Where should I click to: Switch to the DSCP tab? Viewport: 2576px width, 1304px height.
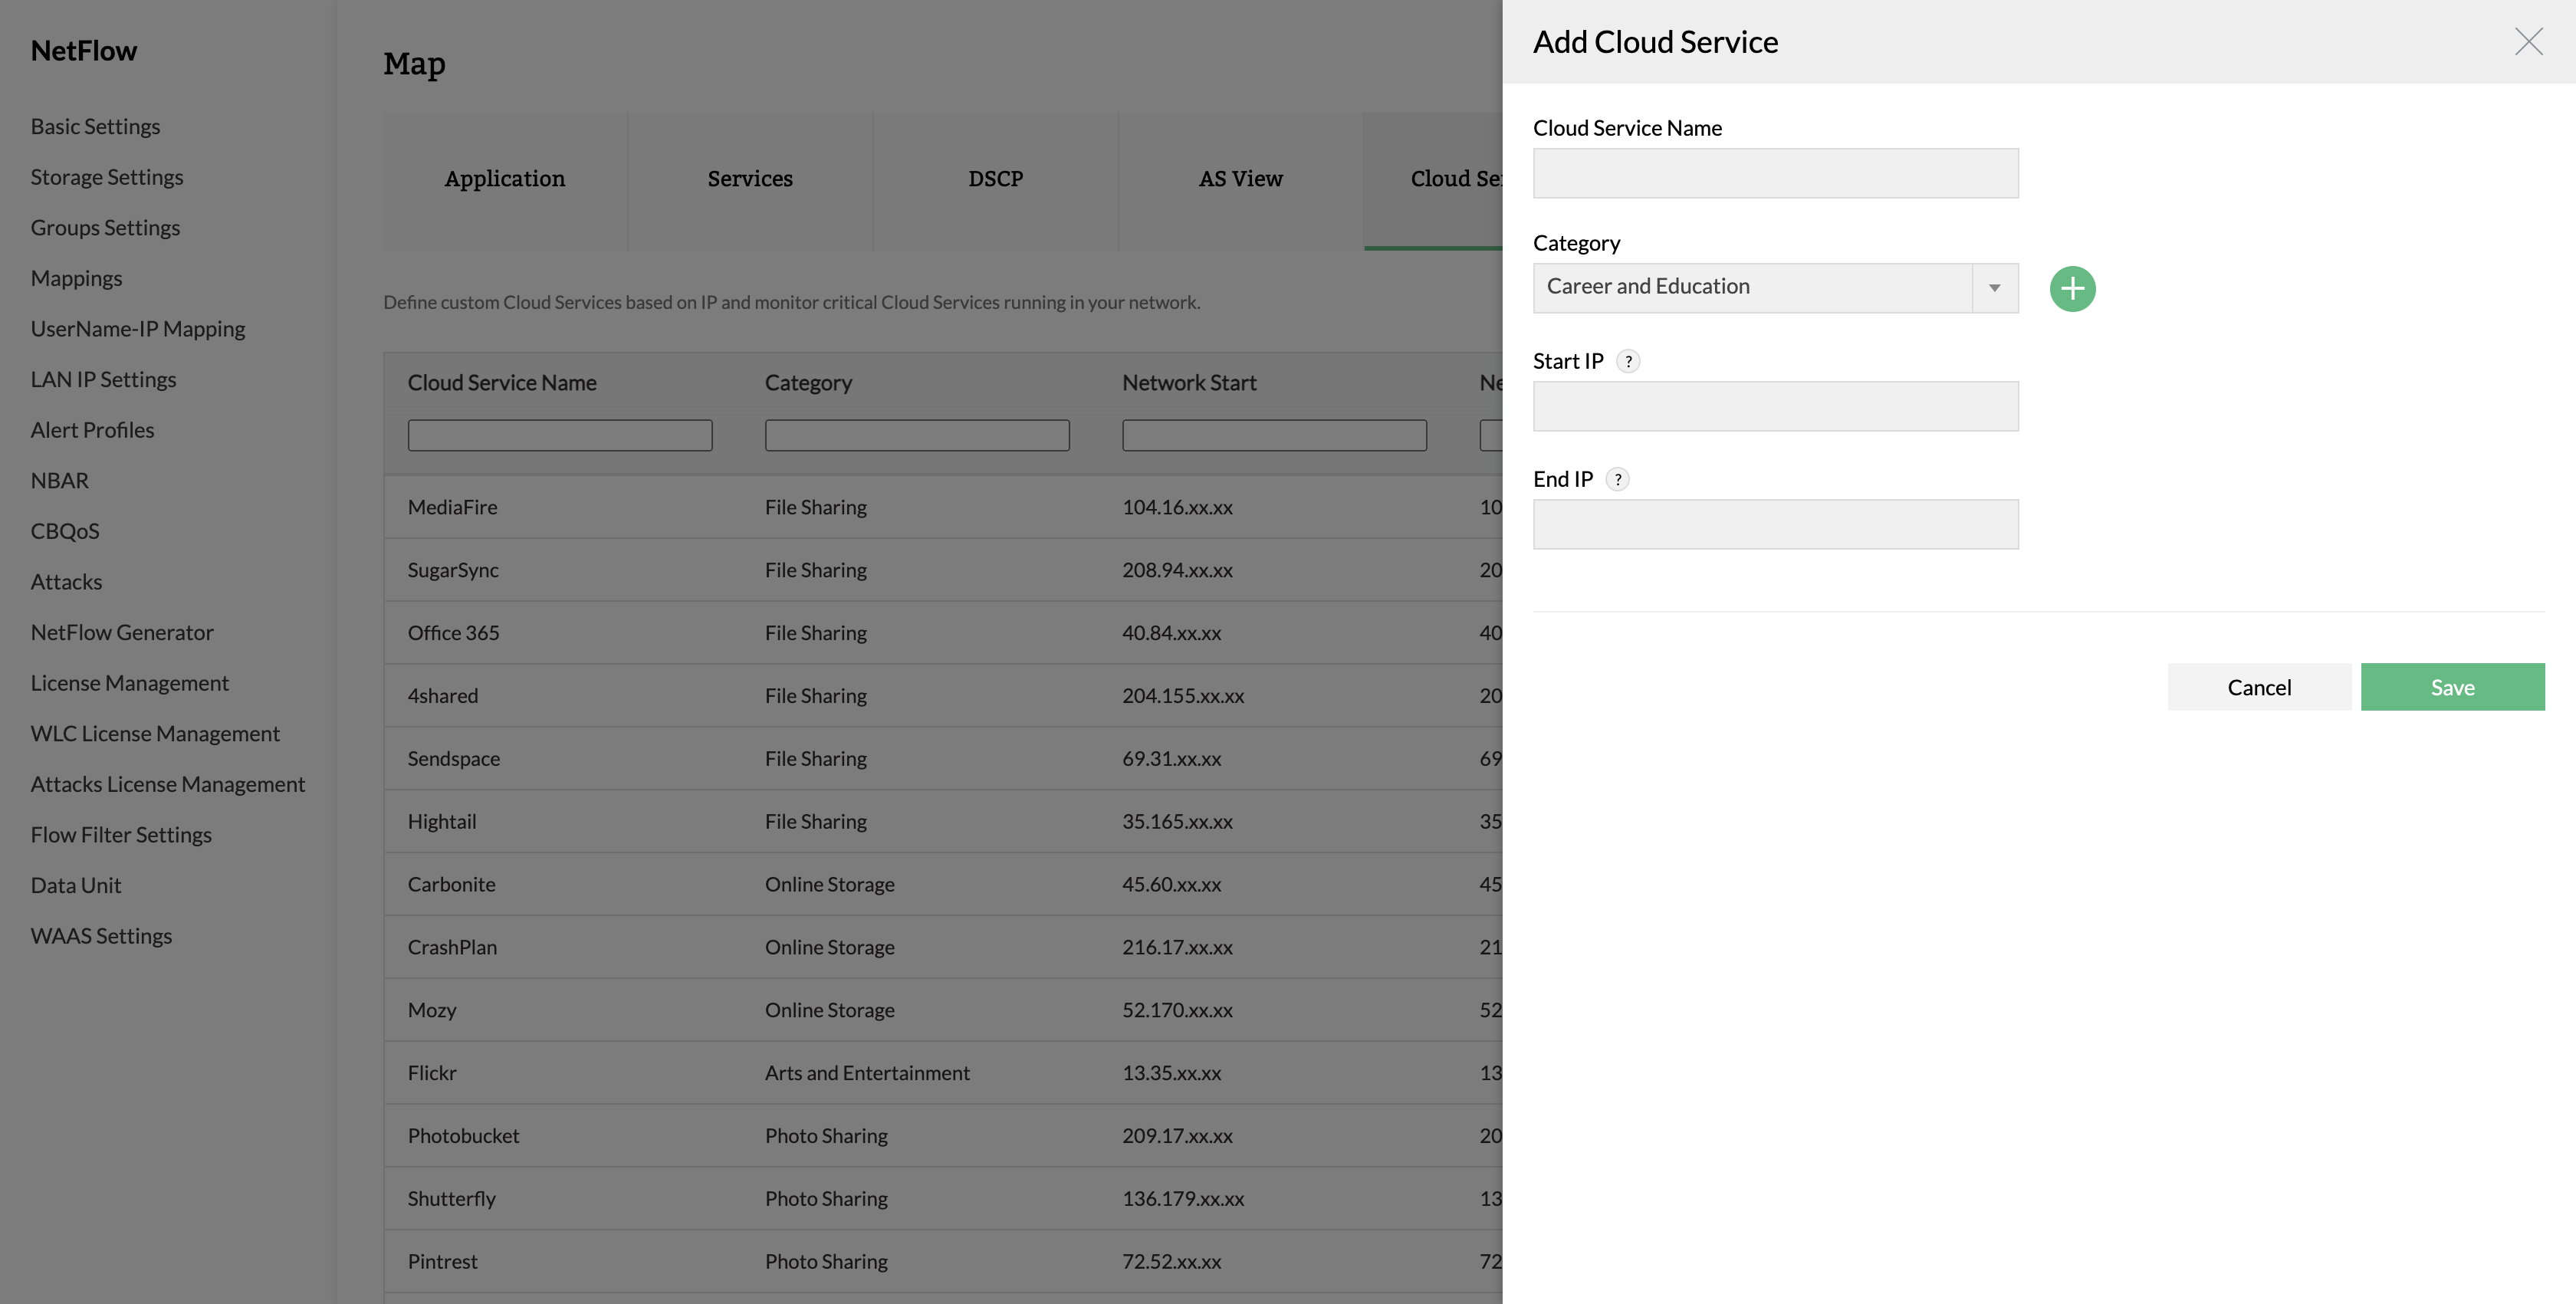click(x=995, y=179)
